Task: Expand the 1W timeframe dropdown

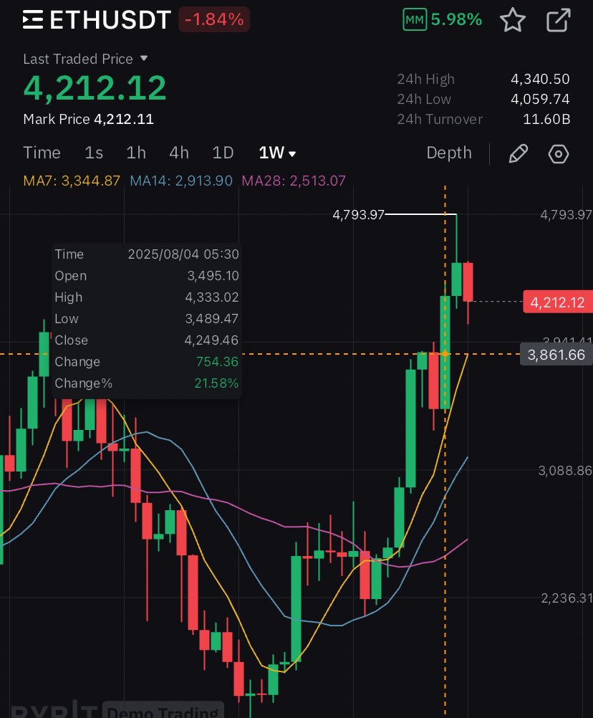Action: [x=278, y=153]
